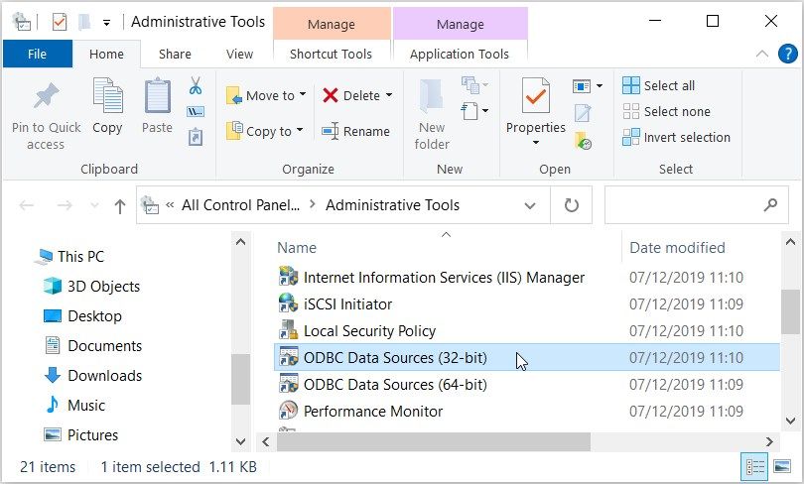The width and height of the screenshot is (804, 484).
Task: Click the search input box
Action: (680, 205)
